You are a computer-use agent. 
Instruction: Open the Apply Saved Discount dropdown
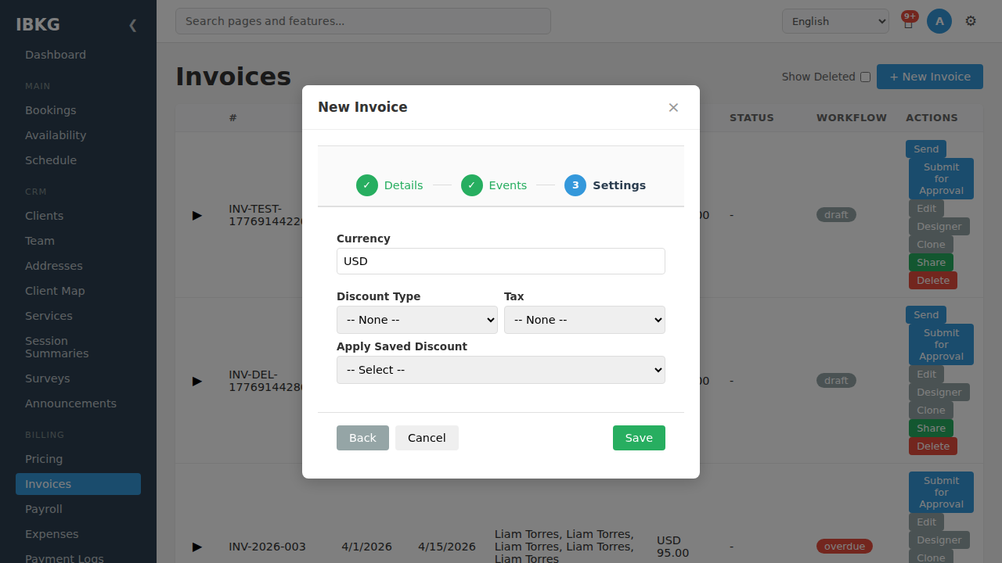coord(501,370)
